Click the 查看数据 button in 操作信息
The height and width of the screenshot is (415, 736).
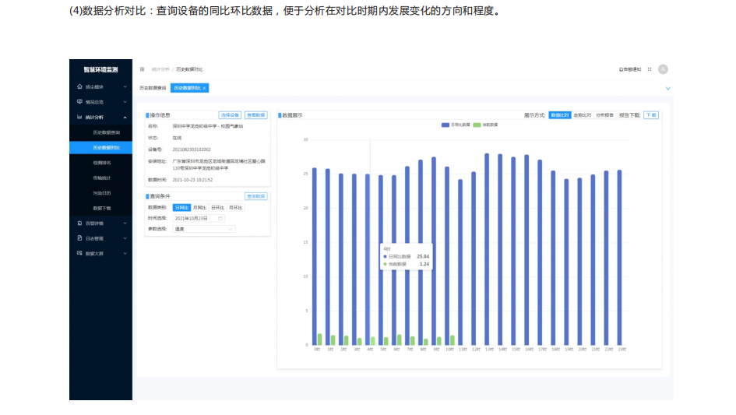[255, 115]
